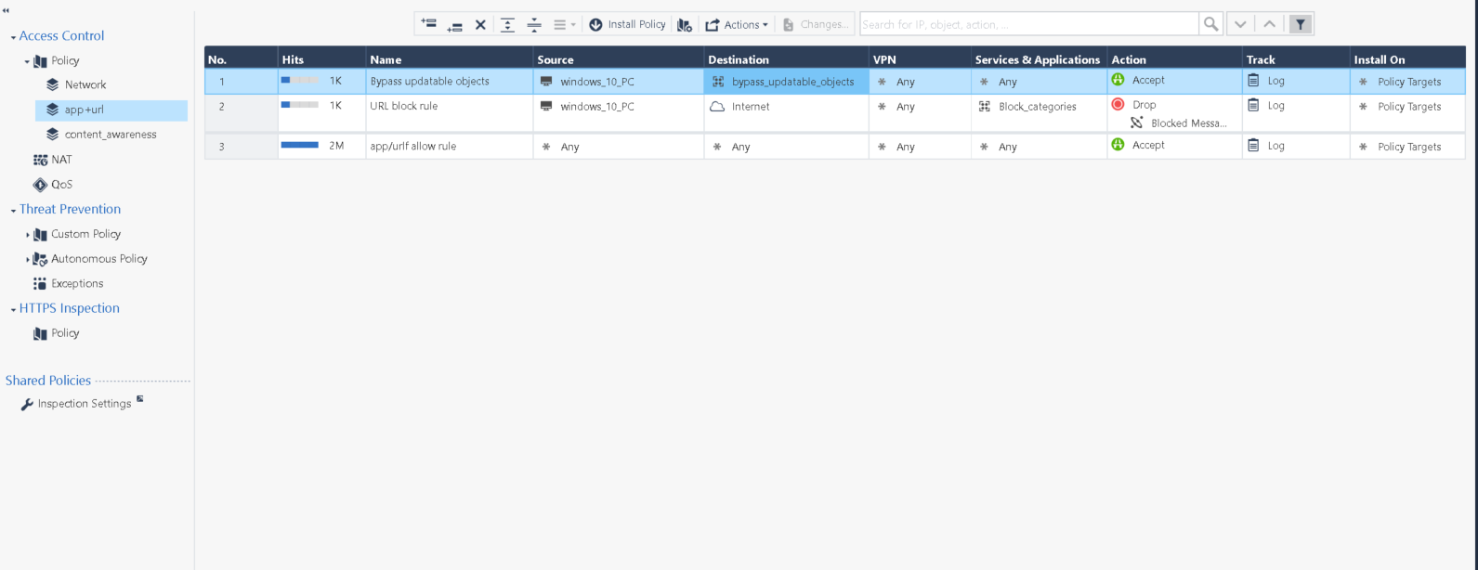Collapse the Access Control section
Image resolution: width=1478 pixels, height=570 pixels.
tap(13, 37)
